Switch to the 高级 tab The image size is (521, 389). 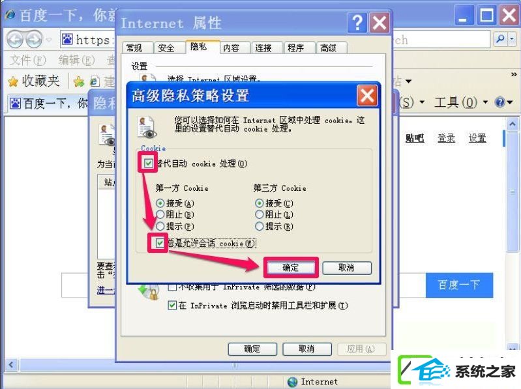328,48
